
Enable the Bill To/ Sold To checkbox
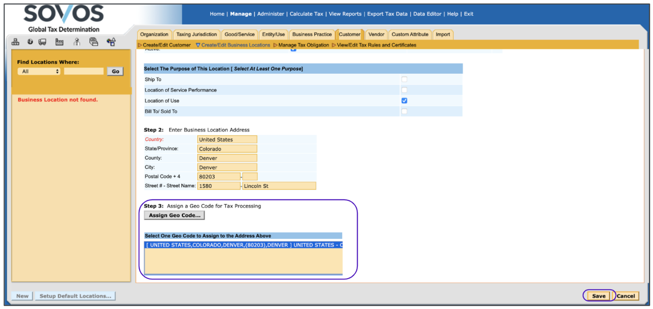pos(404,112)
